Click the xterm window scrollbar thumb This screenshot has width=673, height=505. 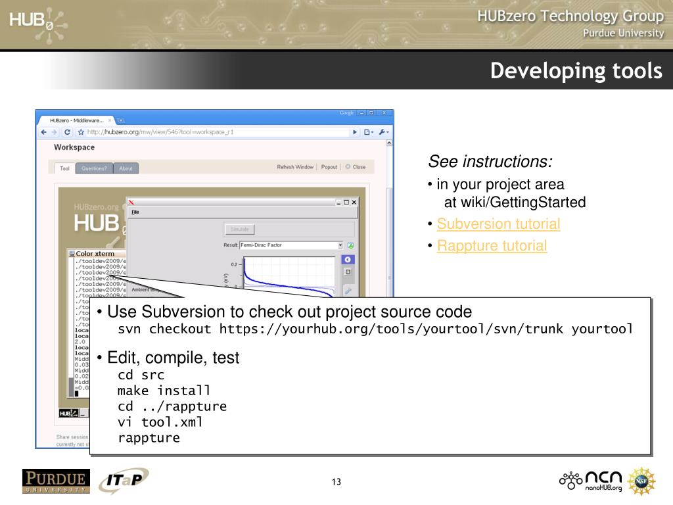tap(71, 387)
